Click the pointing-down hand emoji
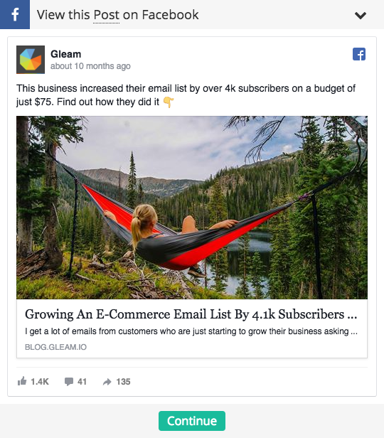The height and width of the screenshot is (438, 384). [169, 102]
